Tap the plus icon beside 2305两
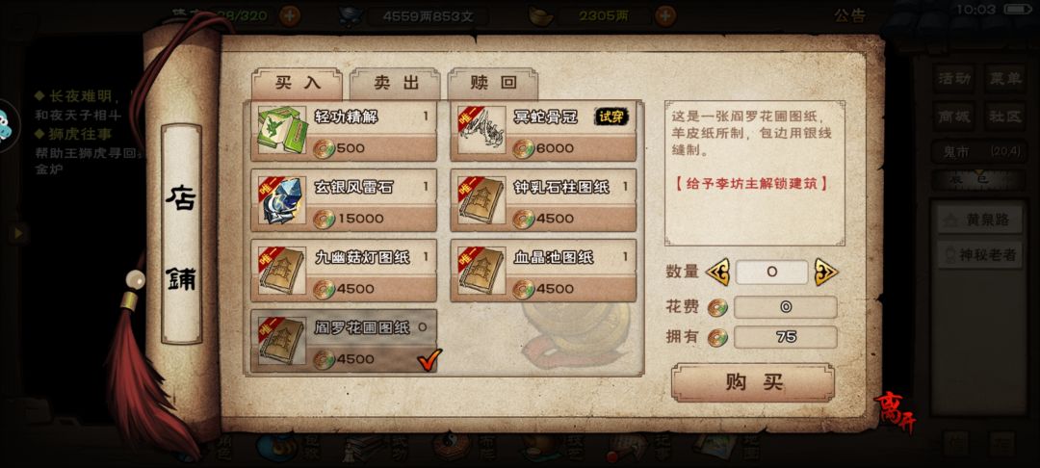1040x468 pixels. (x=665, y=15)
